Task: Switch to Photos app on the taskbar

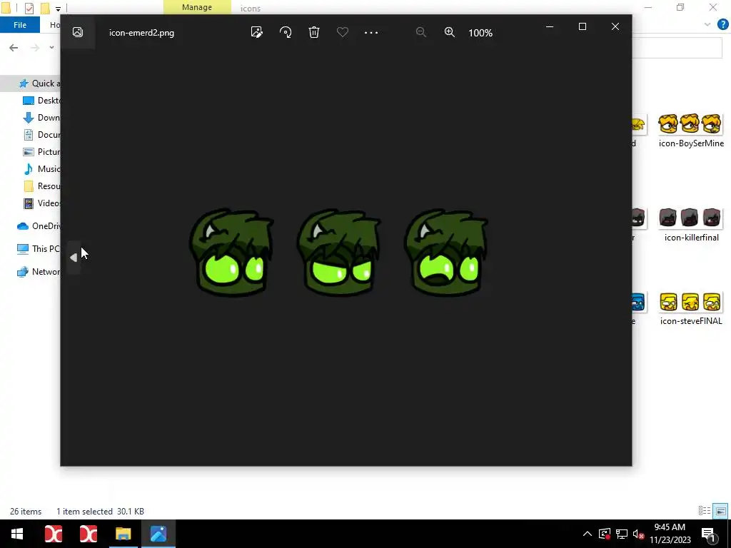Action: coord(158,534)
